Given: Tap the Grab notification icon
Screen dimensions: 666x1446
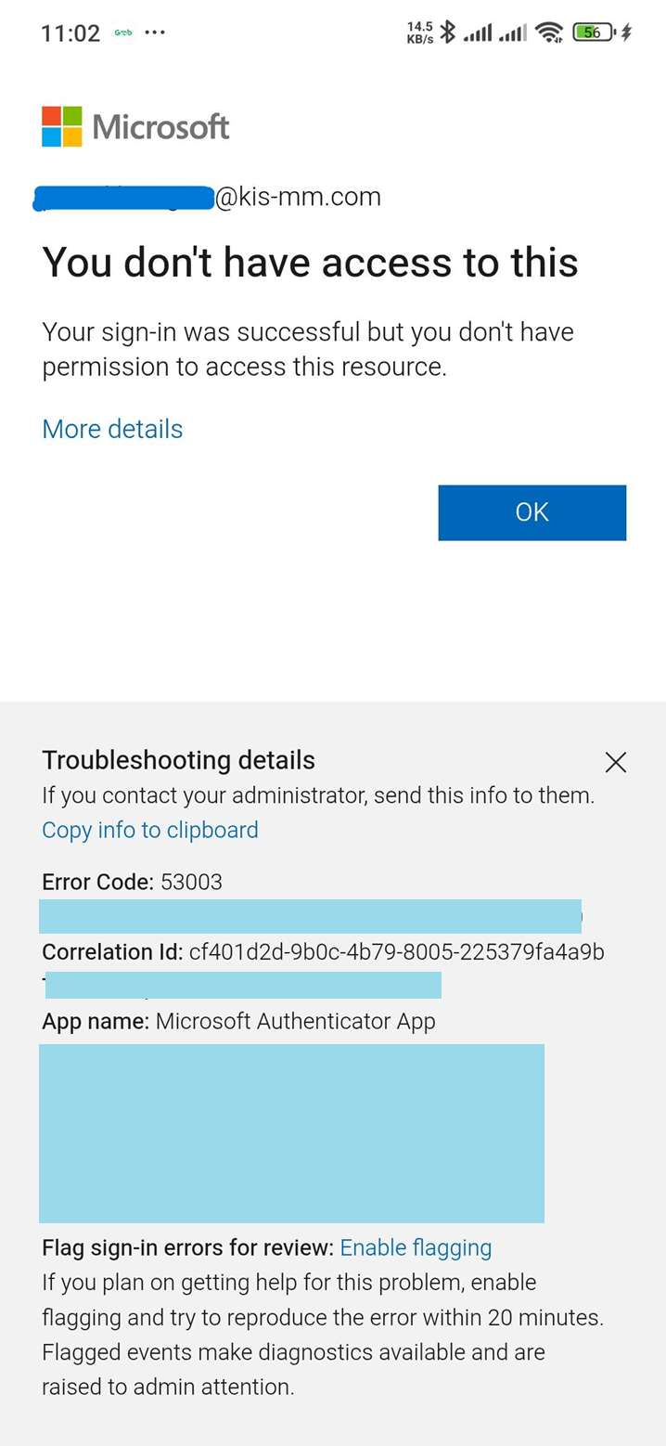Looking at the screenshot, I should click(123, 32).
